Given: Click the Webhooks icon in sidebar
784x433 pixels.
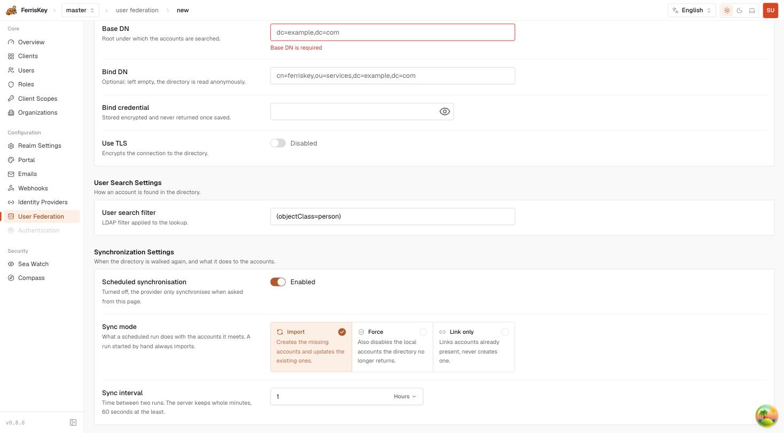Looking at the screenshot, I should coord(11,188).
